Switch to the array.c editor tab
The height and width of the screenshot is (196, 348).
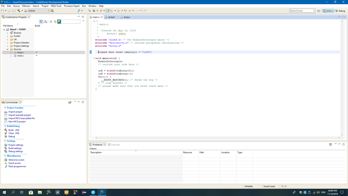tap(125, 17)
